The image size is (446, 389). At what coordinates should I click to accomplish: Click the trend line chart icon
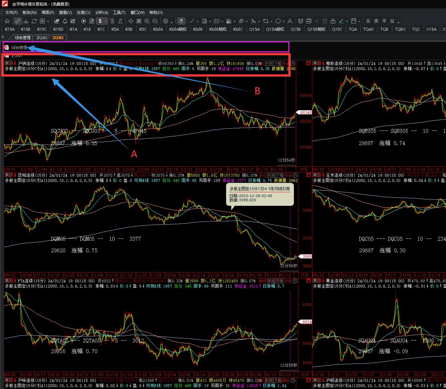click(x=73, y=21)
